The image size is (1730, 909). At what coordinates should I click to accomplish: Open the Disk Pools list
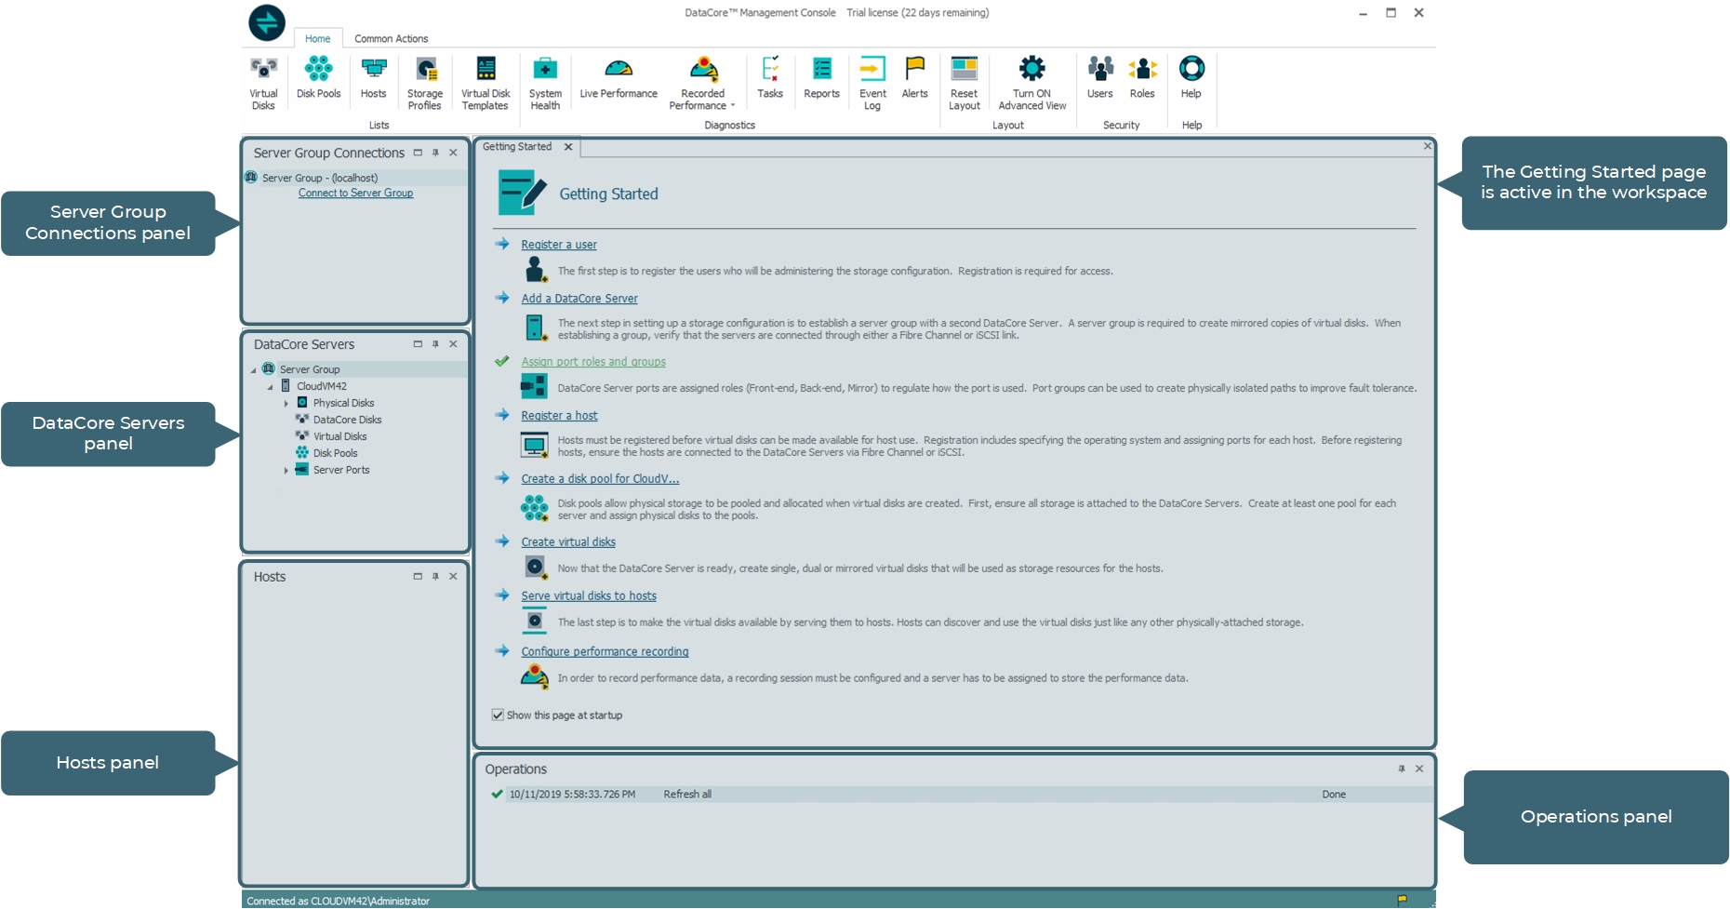pyautogui.click(x=318, y=79)
